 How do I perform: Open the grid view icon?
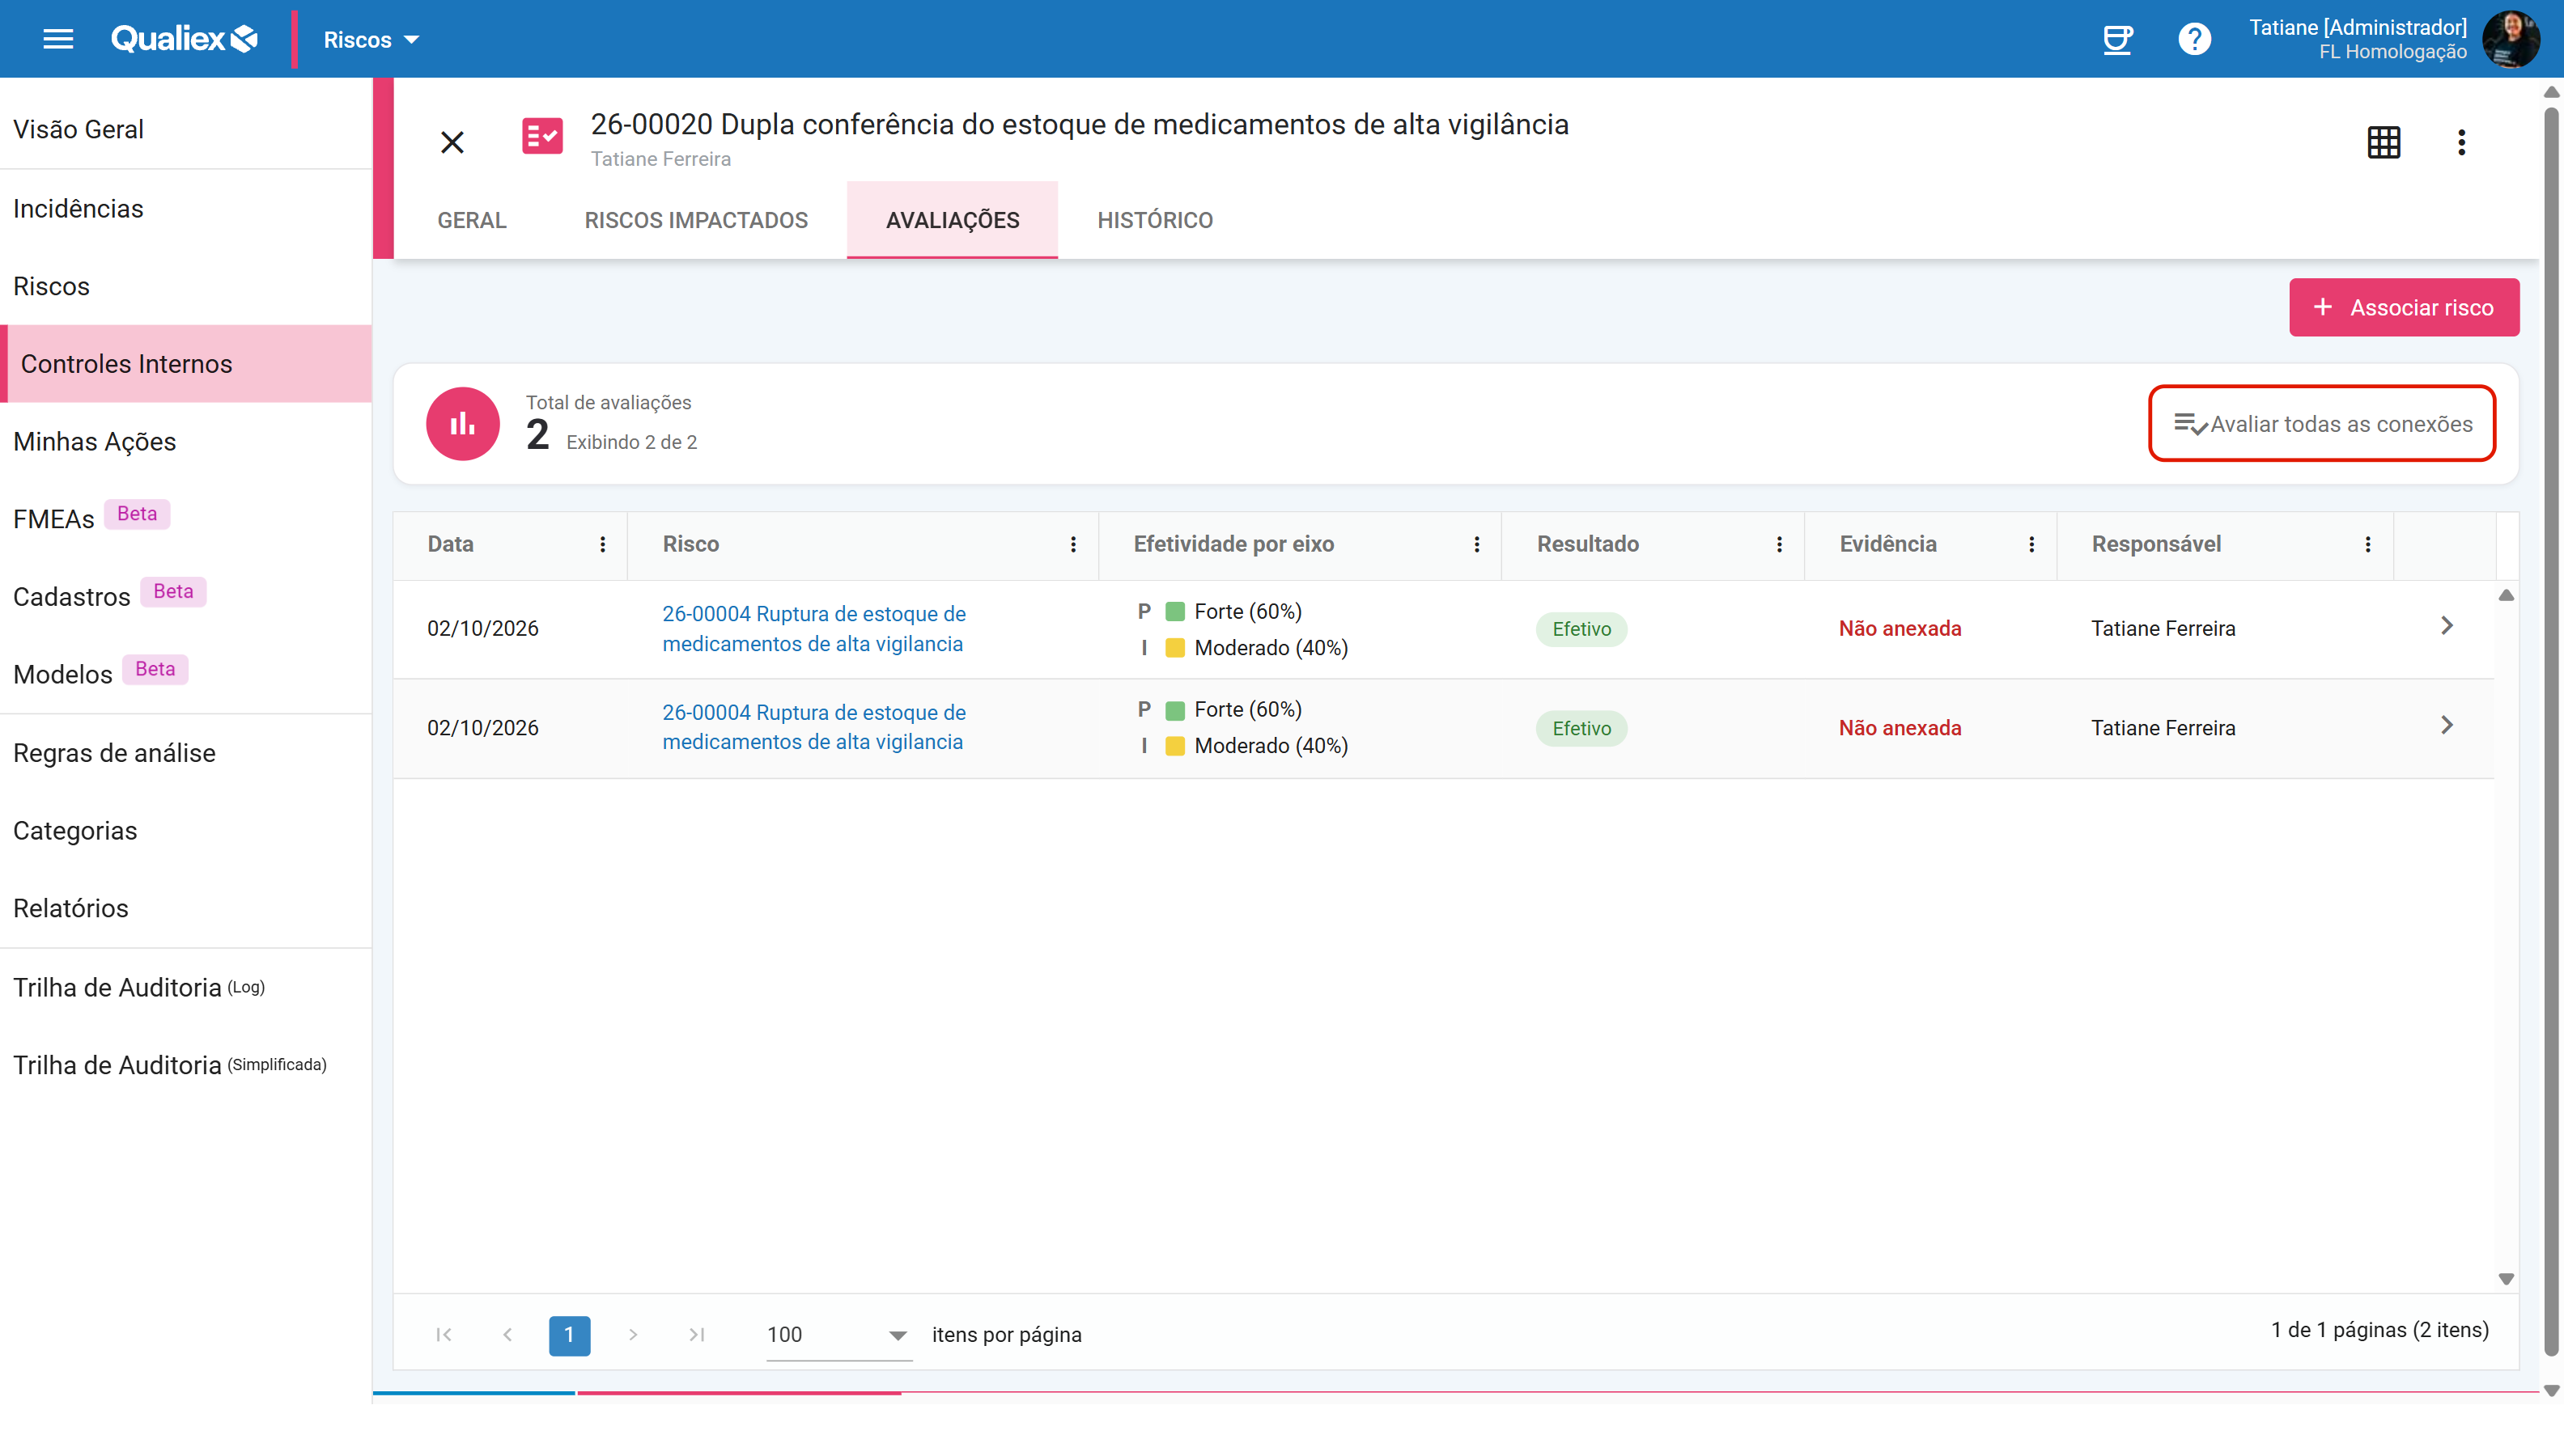pyautogui.click(x=2384, y=142)
